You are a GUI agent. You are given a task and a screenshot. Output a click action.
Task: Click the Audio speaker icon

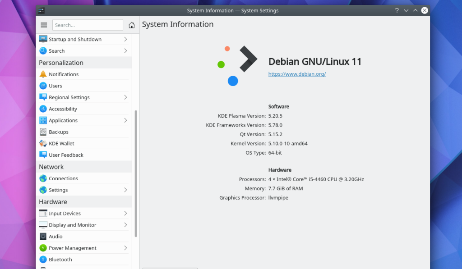[43, 236]
